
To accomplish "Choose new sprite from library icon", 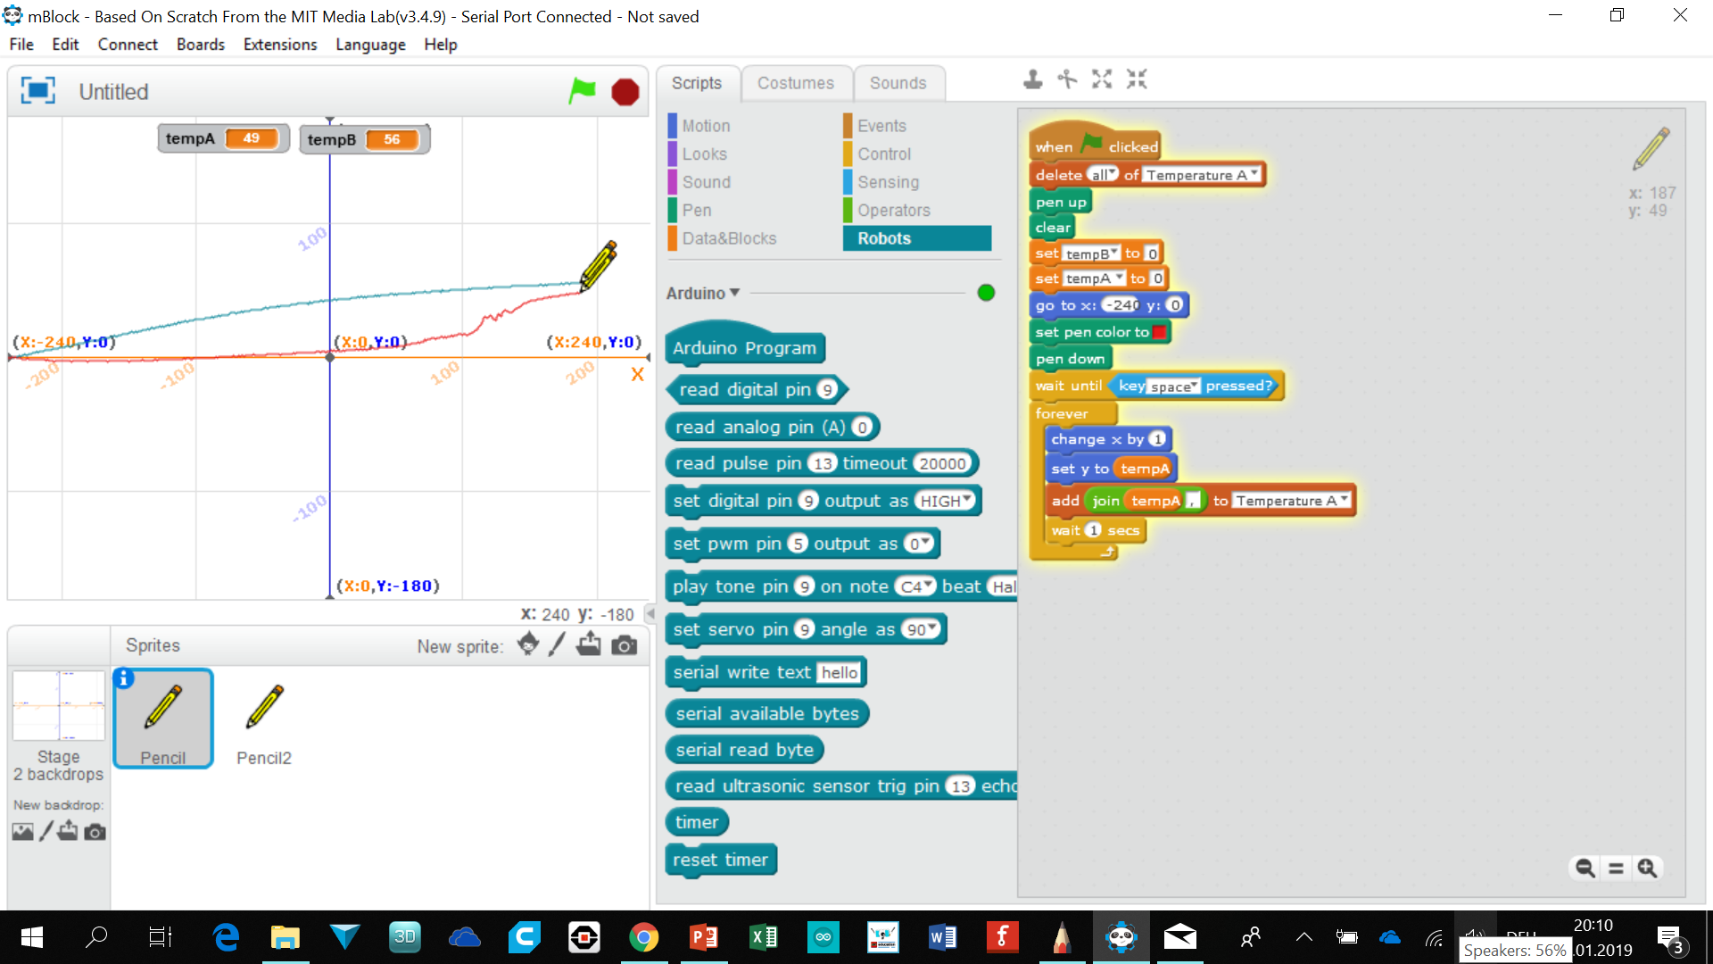I will 527,644.
